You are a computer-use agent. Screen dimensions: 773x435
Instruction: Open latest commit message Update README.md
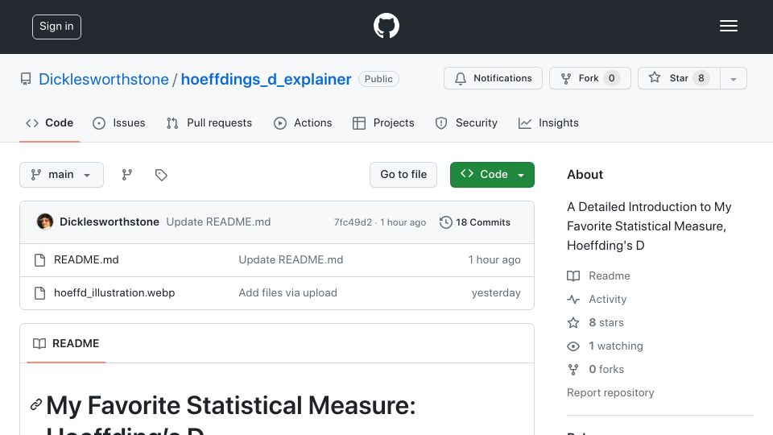click(218, 222)
